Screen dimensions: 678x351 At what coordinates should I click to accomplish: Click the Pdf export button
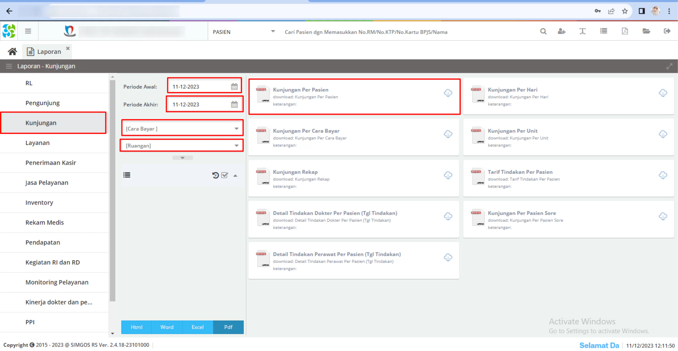(228, 327)
